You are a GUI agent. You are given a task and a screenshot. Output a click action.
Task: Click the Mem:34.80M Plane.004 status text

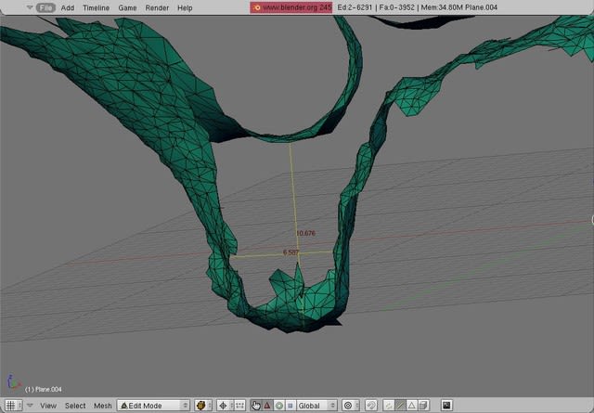(x=458, y=7)
